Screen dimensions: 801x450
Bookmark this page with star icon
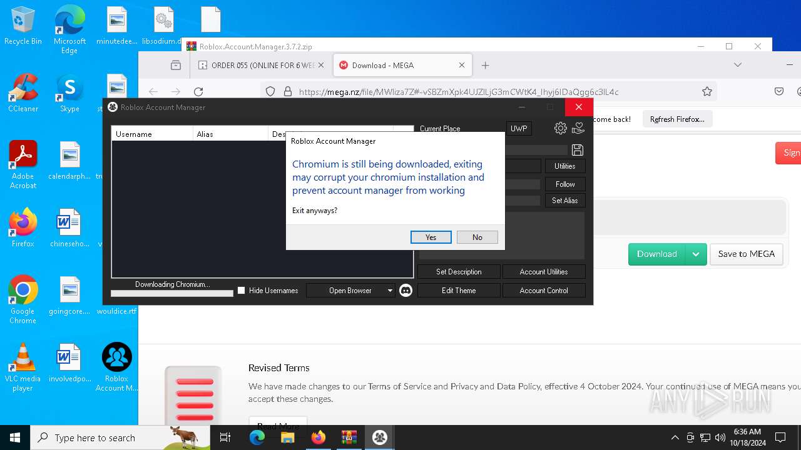[707, 92]
